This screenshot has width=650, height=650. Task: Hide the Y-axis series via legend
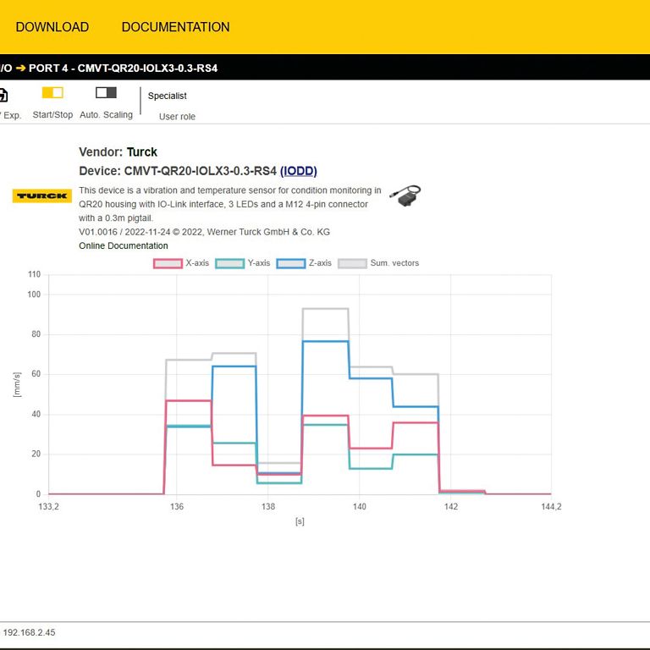click(244, 263)
